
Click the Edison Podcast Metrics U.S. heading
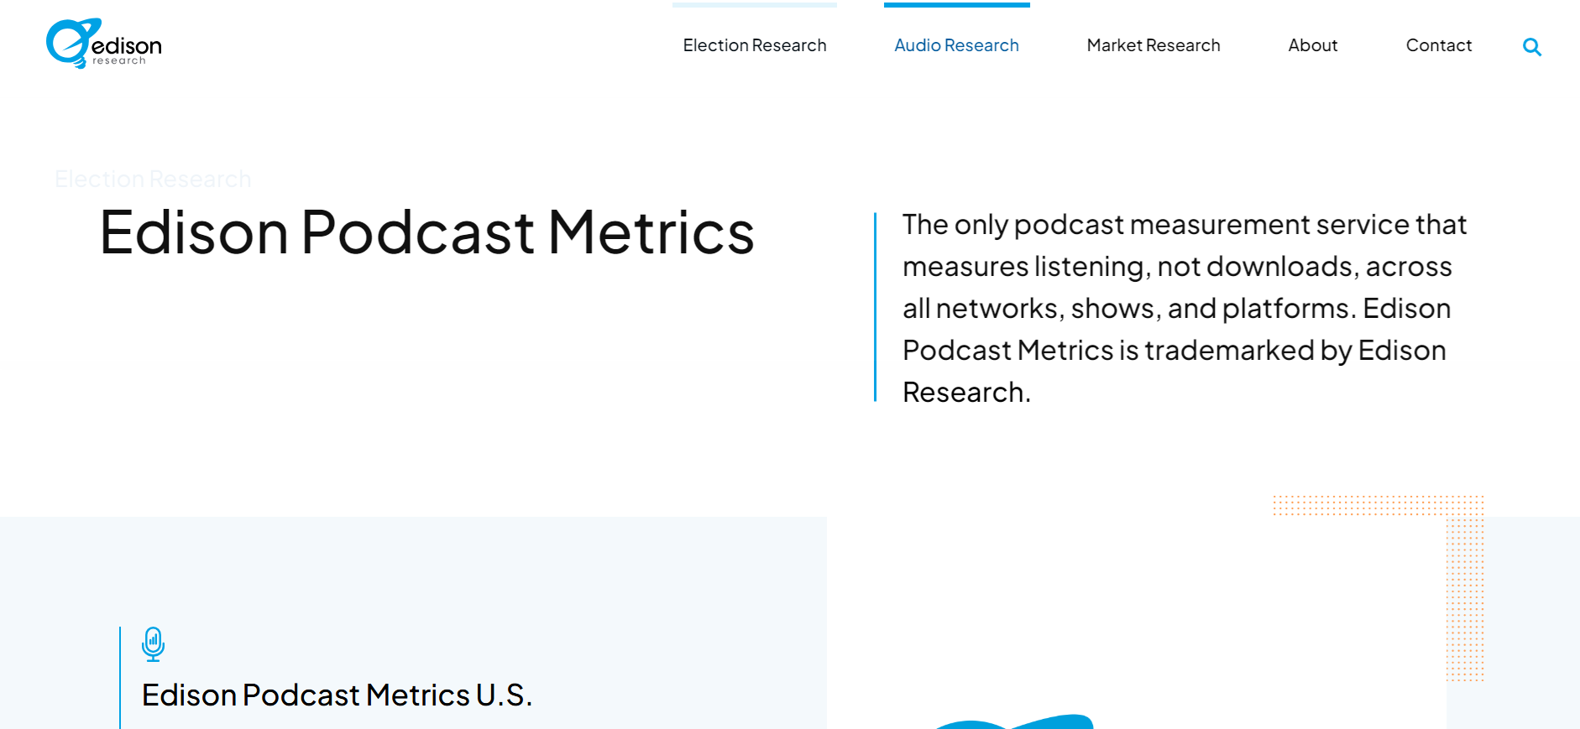click(x=337, y=695)
